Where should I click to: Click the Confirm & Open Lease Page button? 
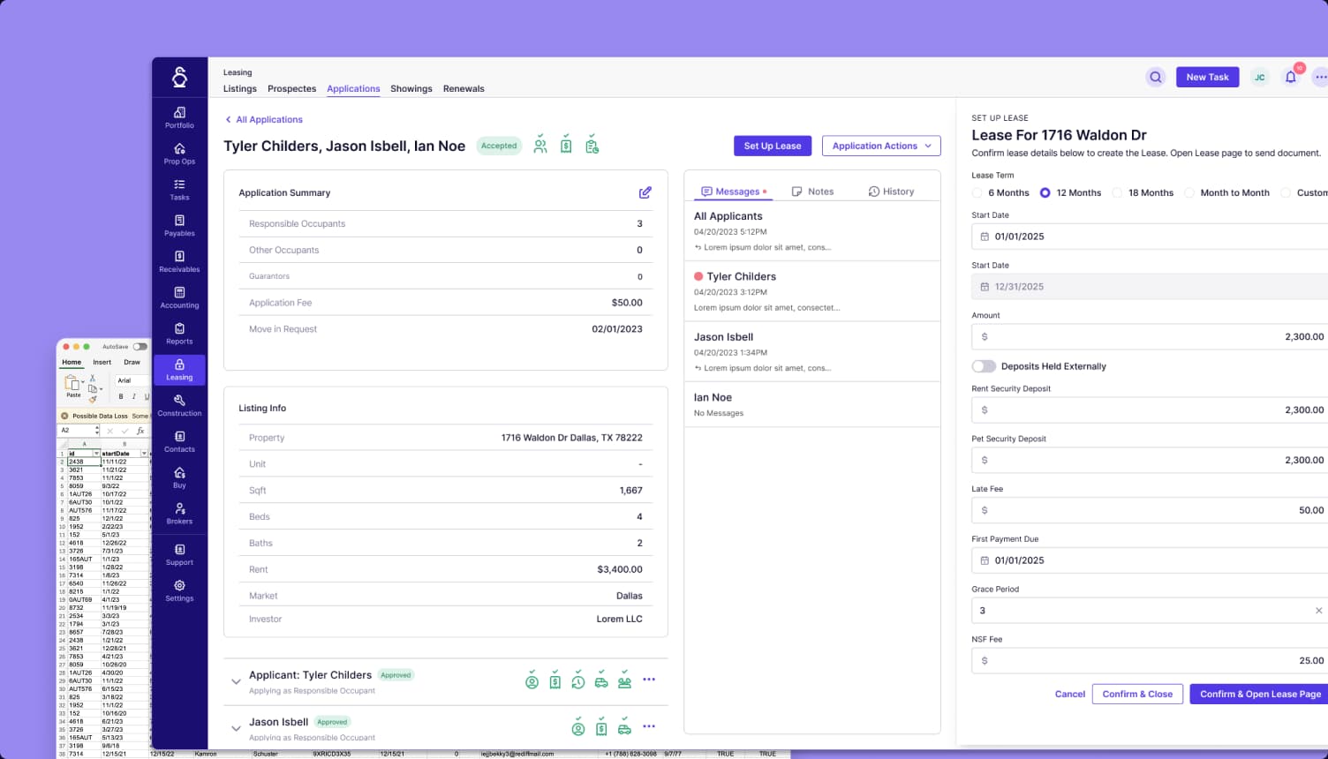1258,694
